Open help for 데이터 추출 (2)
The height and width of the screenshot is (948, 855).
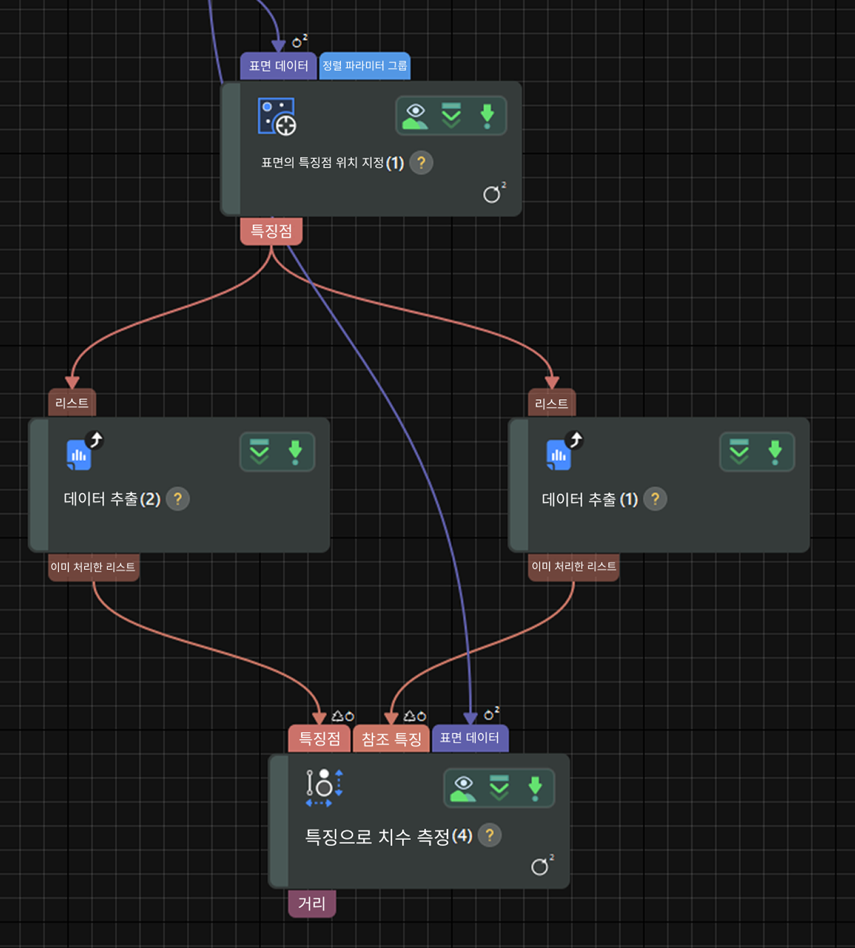pyautogui.click(x=178, y=499)
